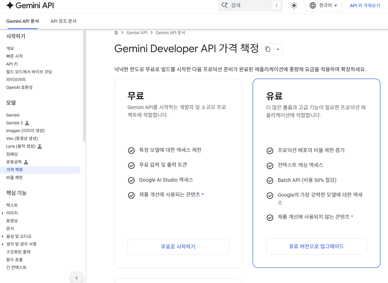The width and height of the screenshot is (388, 283).
Task: Click the Gemini API logo
Action: coord(30,5)
